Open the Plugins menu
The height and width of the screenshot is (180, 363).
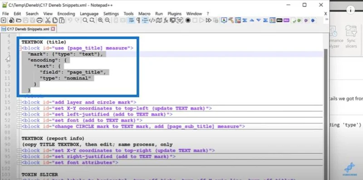click(175, 14)
